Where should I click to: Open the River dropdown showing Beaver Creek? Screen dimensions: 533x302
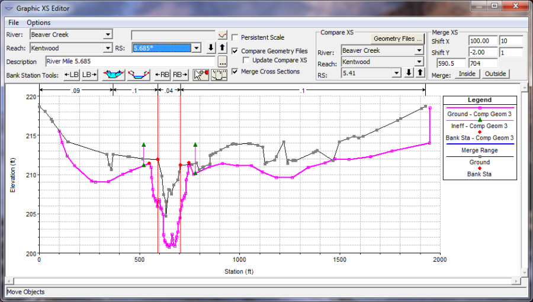pyautogui.click(x=107, y=35)
